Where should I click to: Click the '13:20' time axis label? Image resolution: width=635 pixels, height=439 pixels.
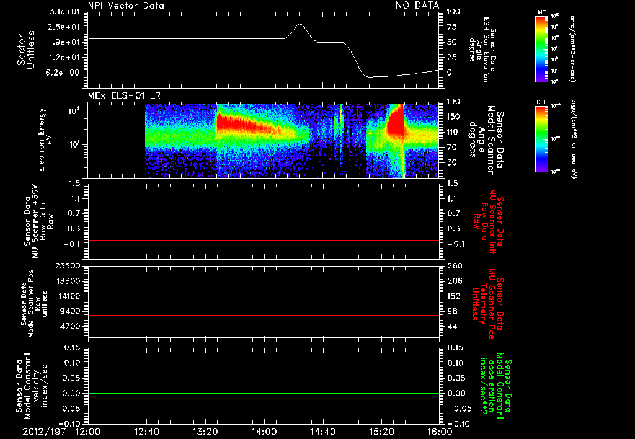(205, 432)
